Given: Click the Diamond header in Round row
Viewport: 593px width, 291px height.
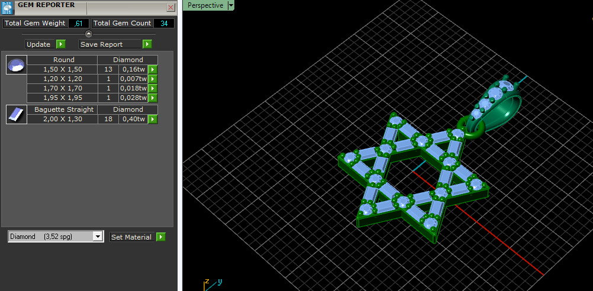Looking at the screenshot, I should [x=128, y=60].
